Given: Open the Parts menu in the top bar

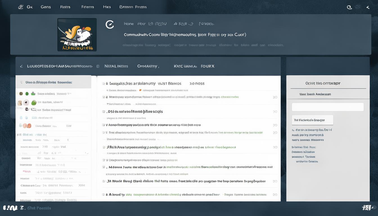Looking at the screenshot, I should tap(65, 7).
